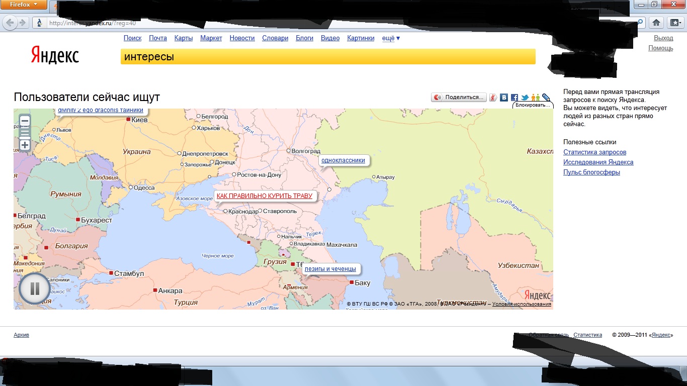
Task: Open the Карты service tab
Action: (x=184, y=38)
